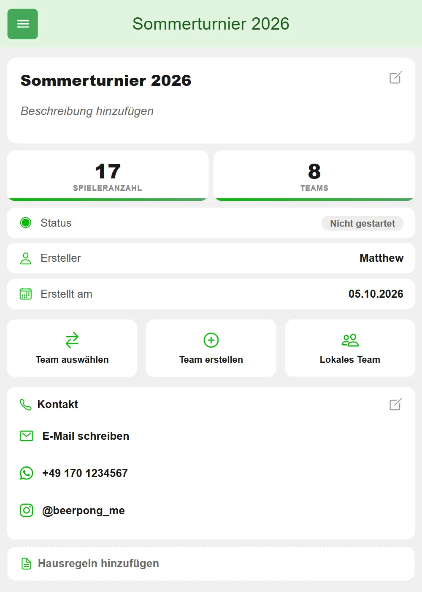
Task: Click the plus circle icon in 'Team erstellen'
Action: pos(211,340)
